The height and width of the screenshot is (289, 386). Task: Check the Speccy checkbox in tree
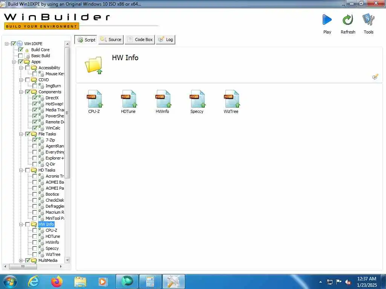pos(35,248)
